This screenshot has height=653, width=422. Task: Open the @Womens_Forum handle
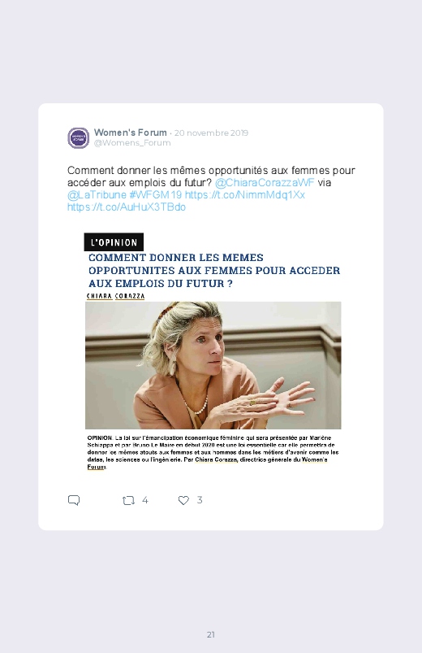point(132,143)
